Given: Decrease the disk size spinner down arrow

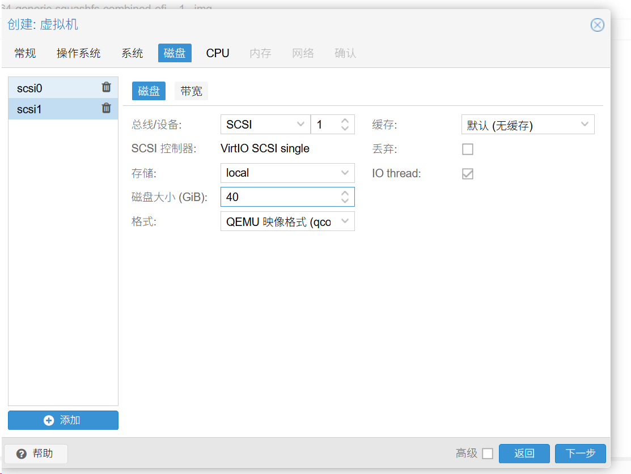Looking at the screenshot, I should [345, 201].
